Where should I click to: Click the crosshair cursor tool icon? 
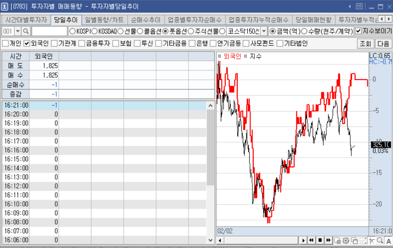[x=371, y=240]
